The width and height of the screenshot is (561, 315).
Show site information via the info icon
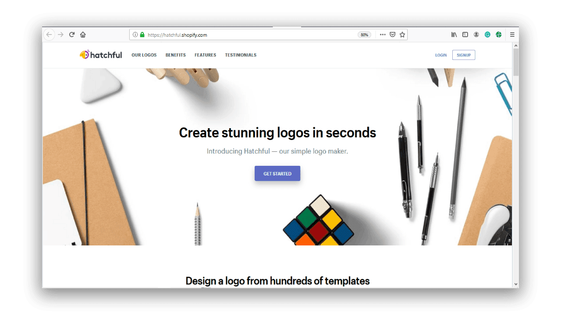click(135, 35)
